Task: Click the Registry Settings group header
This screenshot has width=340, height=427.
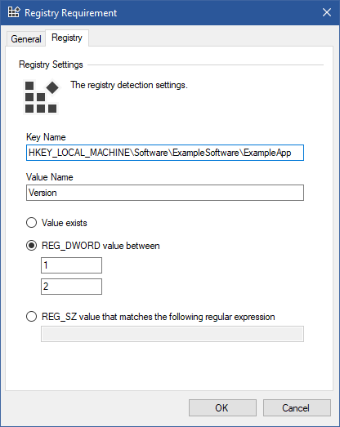Action: coord(51,64)
